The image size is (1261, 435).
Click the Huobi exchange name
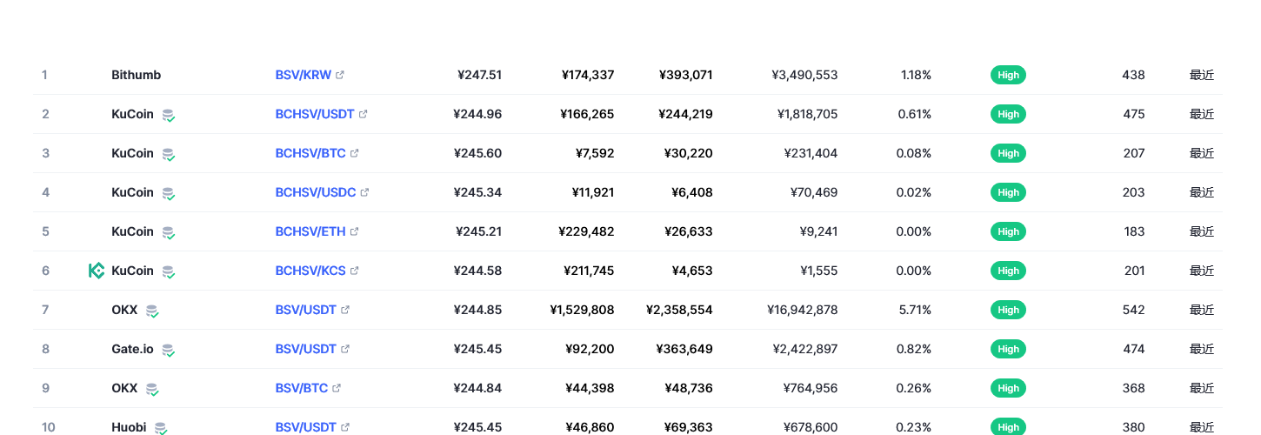[x=129, y=427]
